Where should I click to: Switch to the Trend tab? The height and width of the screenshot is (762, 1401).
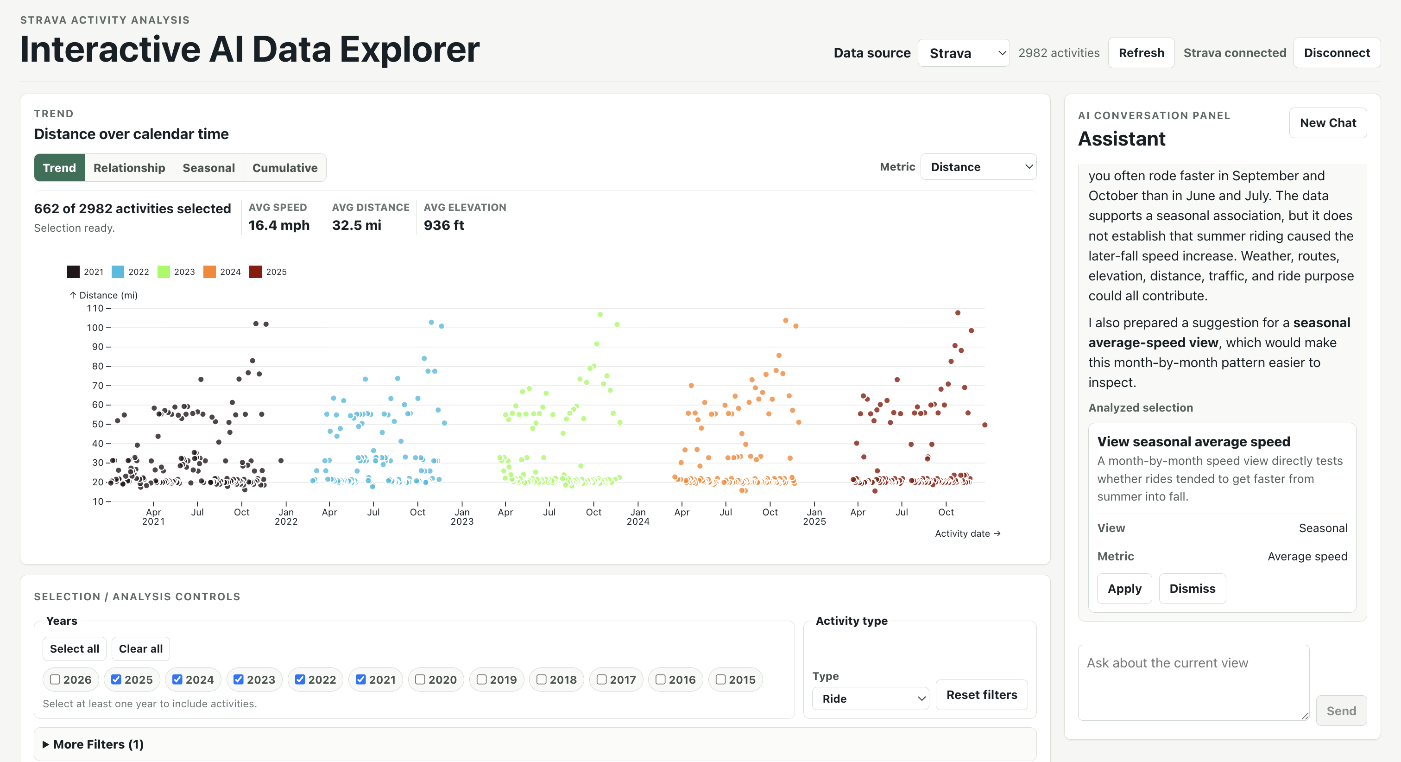[59, 168]
